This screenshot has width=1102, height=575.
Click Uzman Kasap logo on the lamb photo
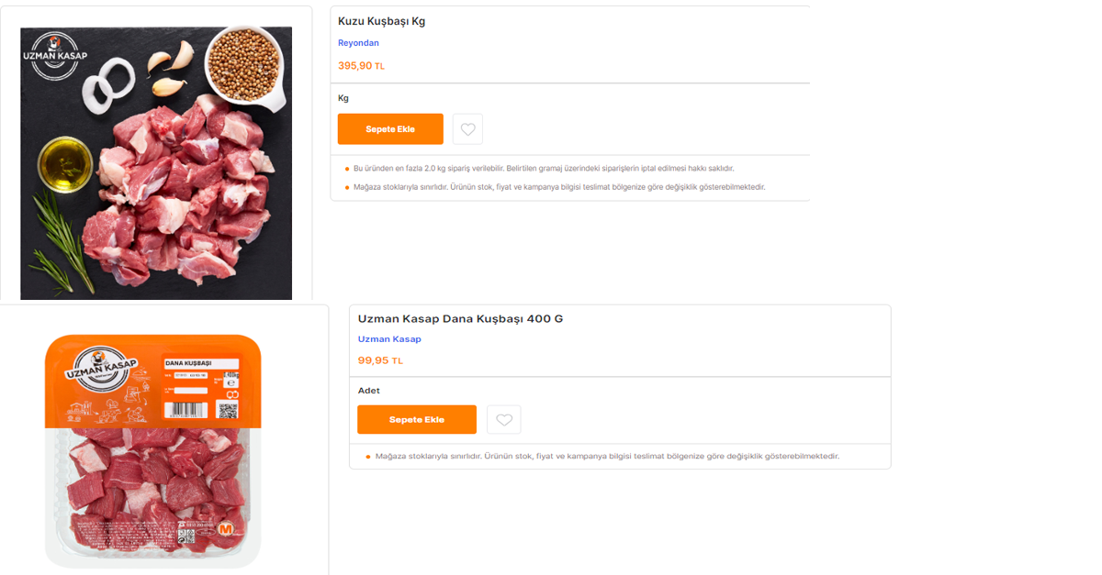pyautogui.click(x=55, y=52)
